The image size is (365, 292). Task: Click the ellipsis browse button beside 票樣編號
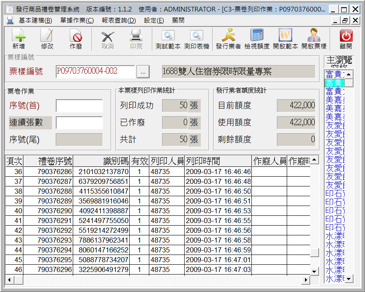coord(143,72)
